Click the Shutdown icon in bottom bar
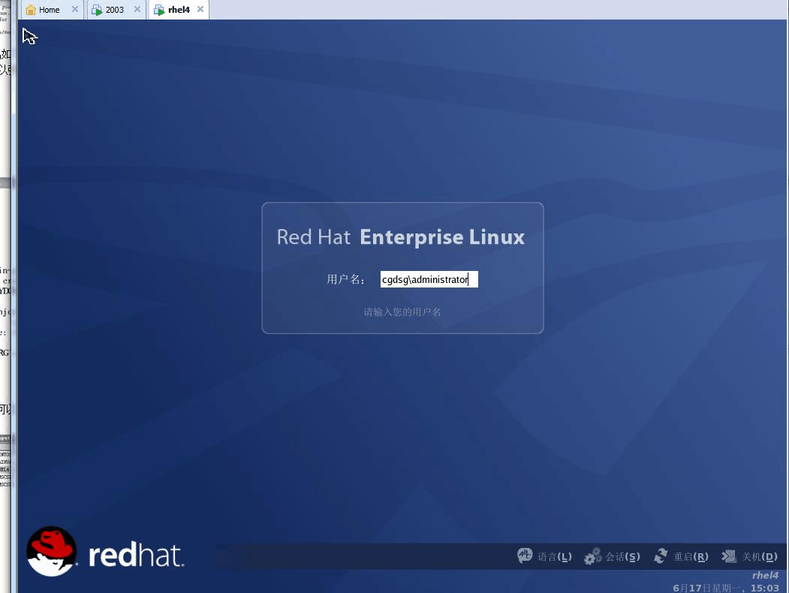The width and height of the screenshot is (789, 593). pyautogui.click(x=728, y=556)
